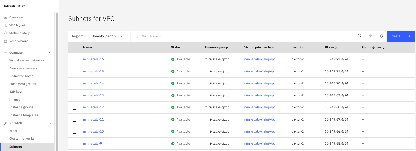This screenshot has width=416, height=151.
Task: Select the mini-scale-10 row checkbox
Action: [x=74, y=132]
